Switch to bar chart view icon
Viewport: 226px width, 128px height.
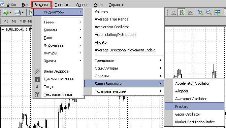click(x=173, y=12)
